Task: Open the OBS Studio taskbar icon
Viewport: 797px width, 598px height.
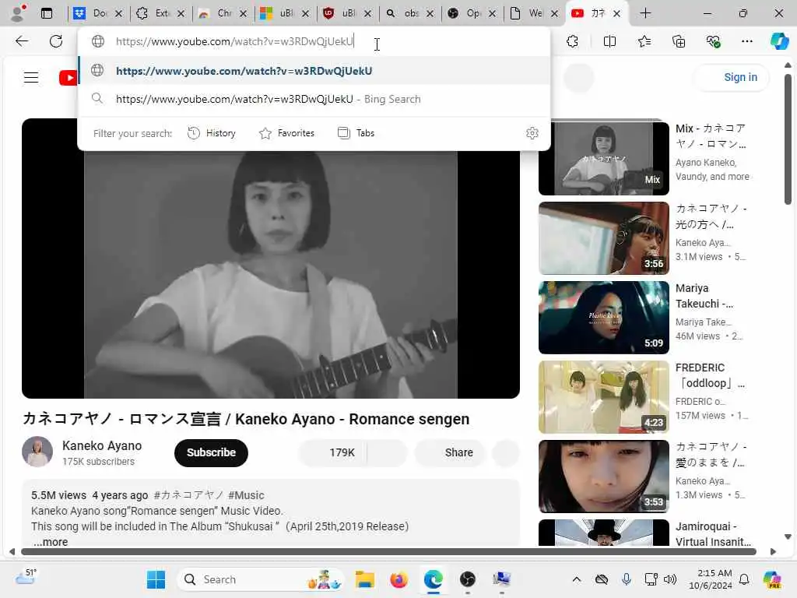Action: pos(467,579)
